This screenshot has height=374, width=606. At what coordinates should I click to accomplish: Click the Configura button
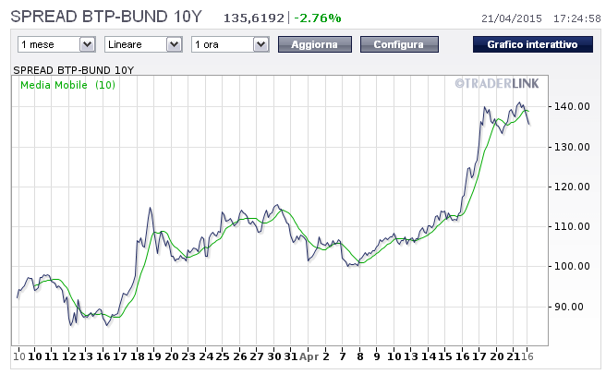pos(399,44)
